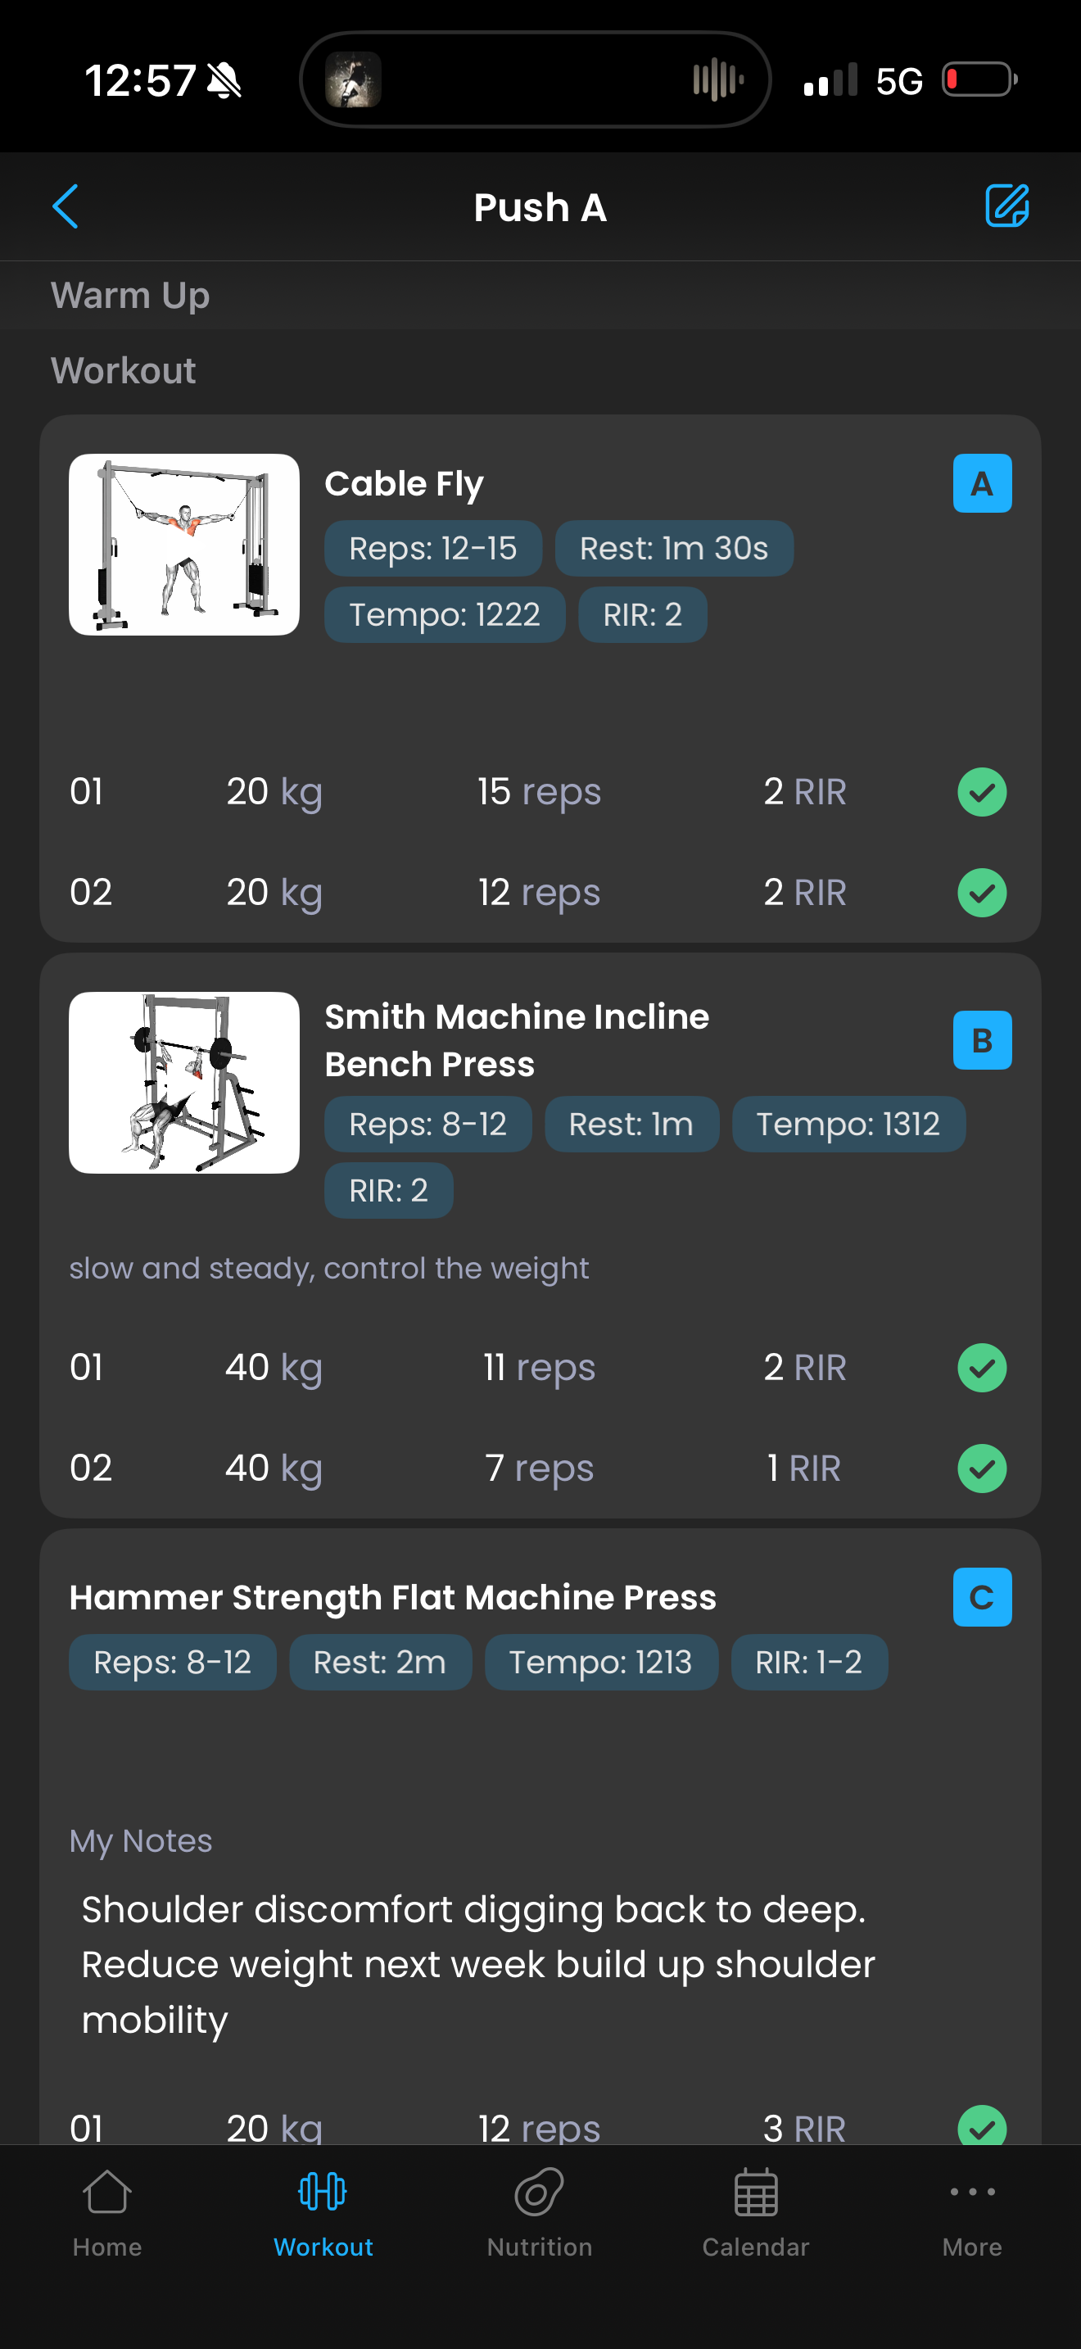This screenshot has height=2349, width=1081.
Task: Edit the My Notes shoulder discomfort text
Action: point(477,1963)
